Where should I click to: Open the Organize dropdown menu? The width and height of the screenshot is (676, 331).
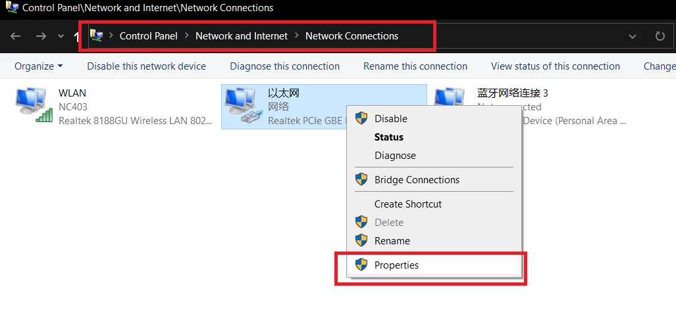point(38,66)
